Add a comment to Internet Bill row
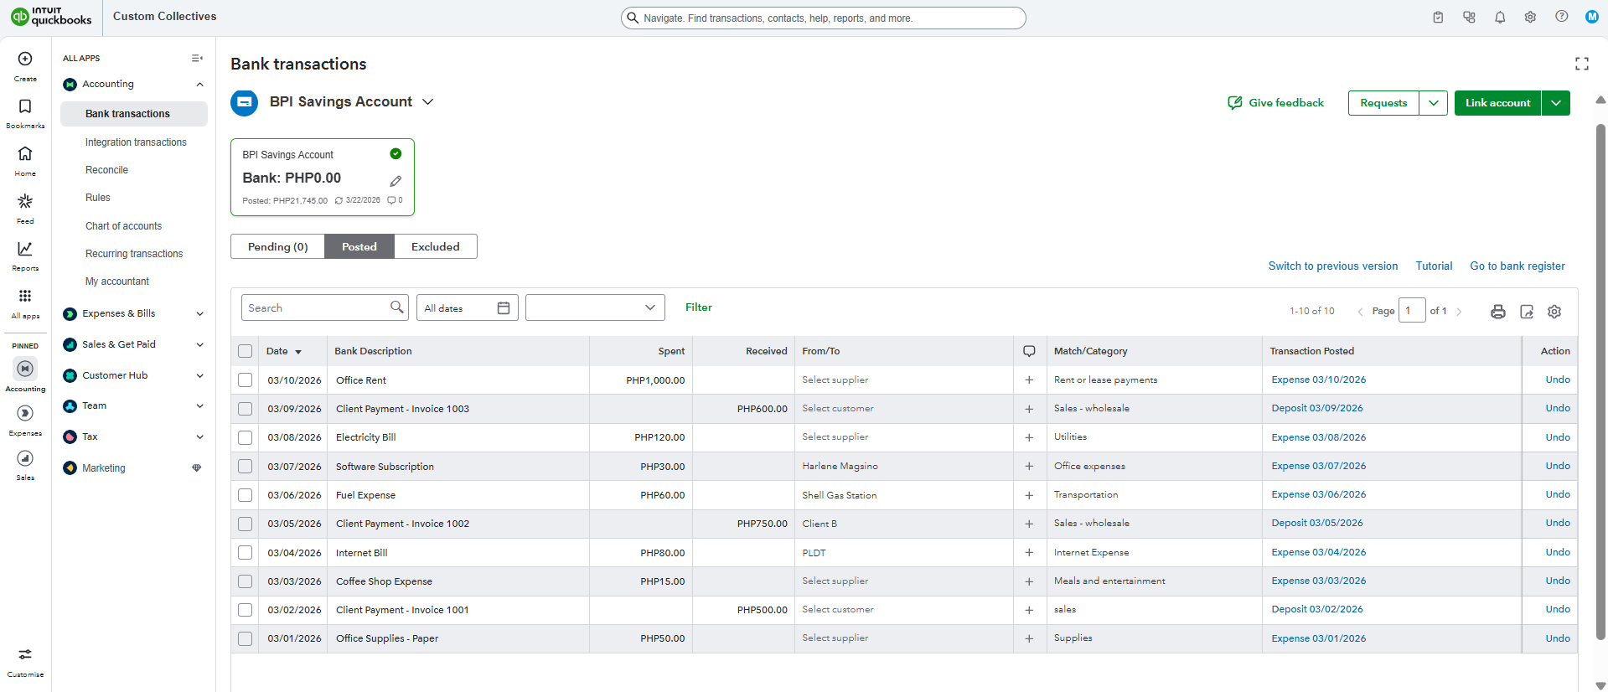 (1029, 553)
